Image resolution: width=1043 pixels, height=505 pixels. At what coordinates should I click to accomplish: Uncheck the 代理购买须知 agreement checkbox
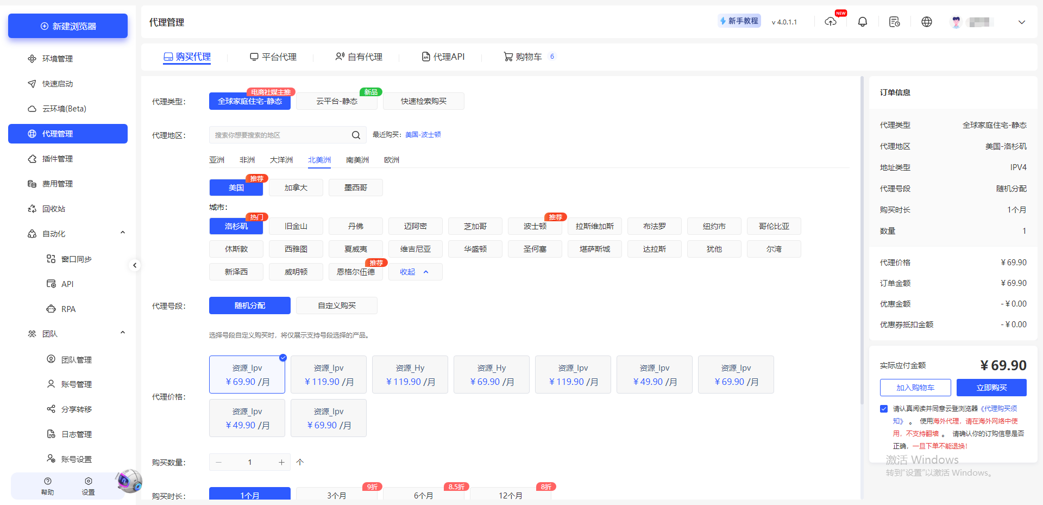(883, 409)
